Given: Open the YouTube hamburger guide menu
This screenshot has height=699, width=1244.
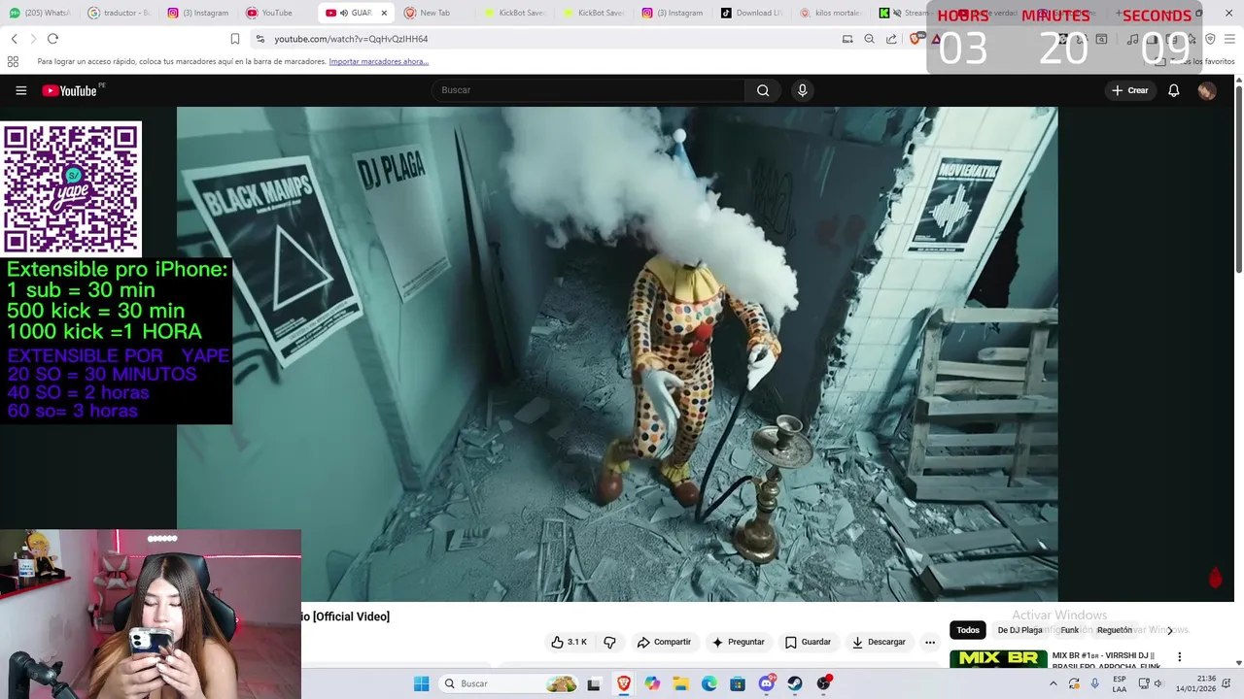Looking at the screenshot, I should point(20,90).
